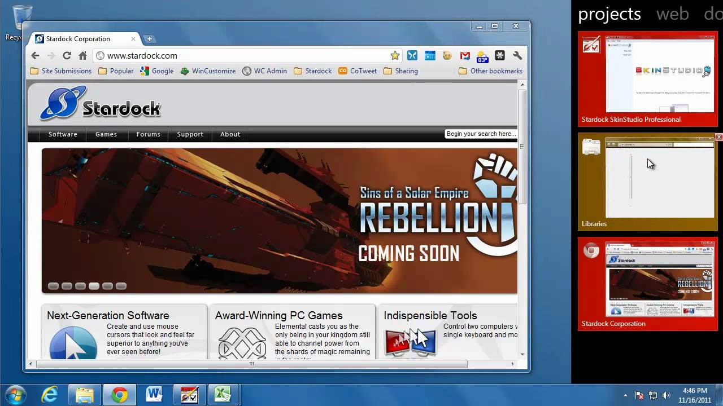Screen dimensions: 723x406
Task: Click the blue butterfly extension icon
Action: [x=412, y=55]
